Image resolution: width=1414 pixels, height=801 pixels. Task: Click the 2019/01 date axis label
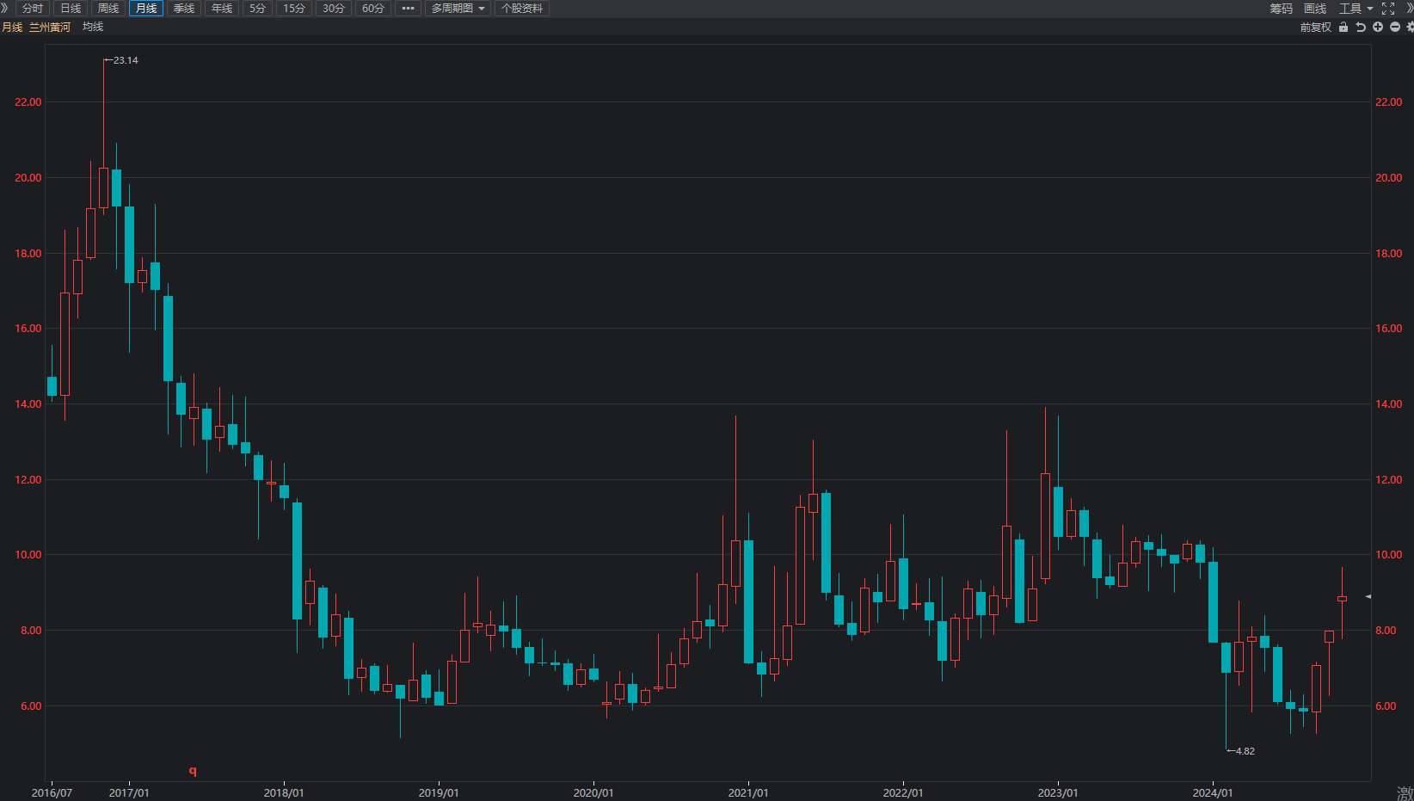tap(439, 793)
